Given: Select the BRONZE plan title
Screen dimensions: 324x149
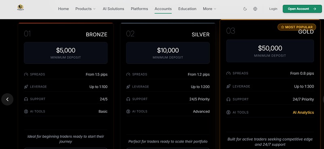Looking at the screenshot, I should [96, 35].
